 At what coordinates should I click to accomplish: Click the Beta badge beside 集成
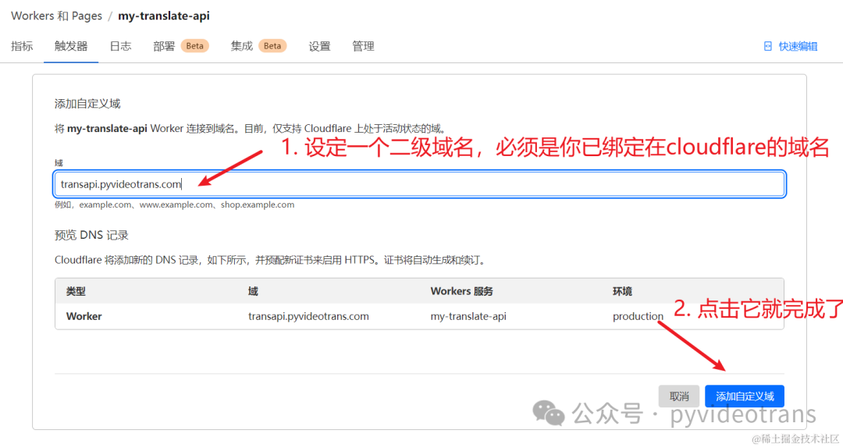272,46
